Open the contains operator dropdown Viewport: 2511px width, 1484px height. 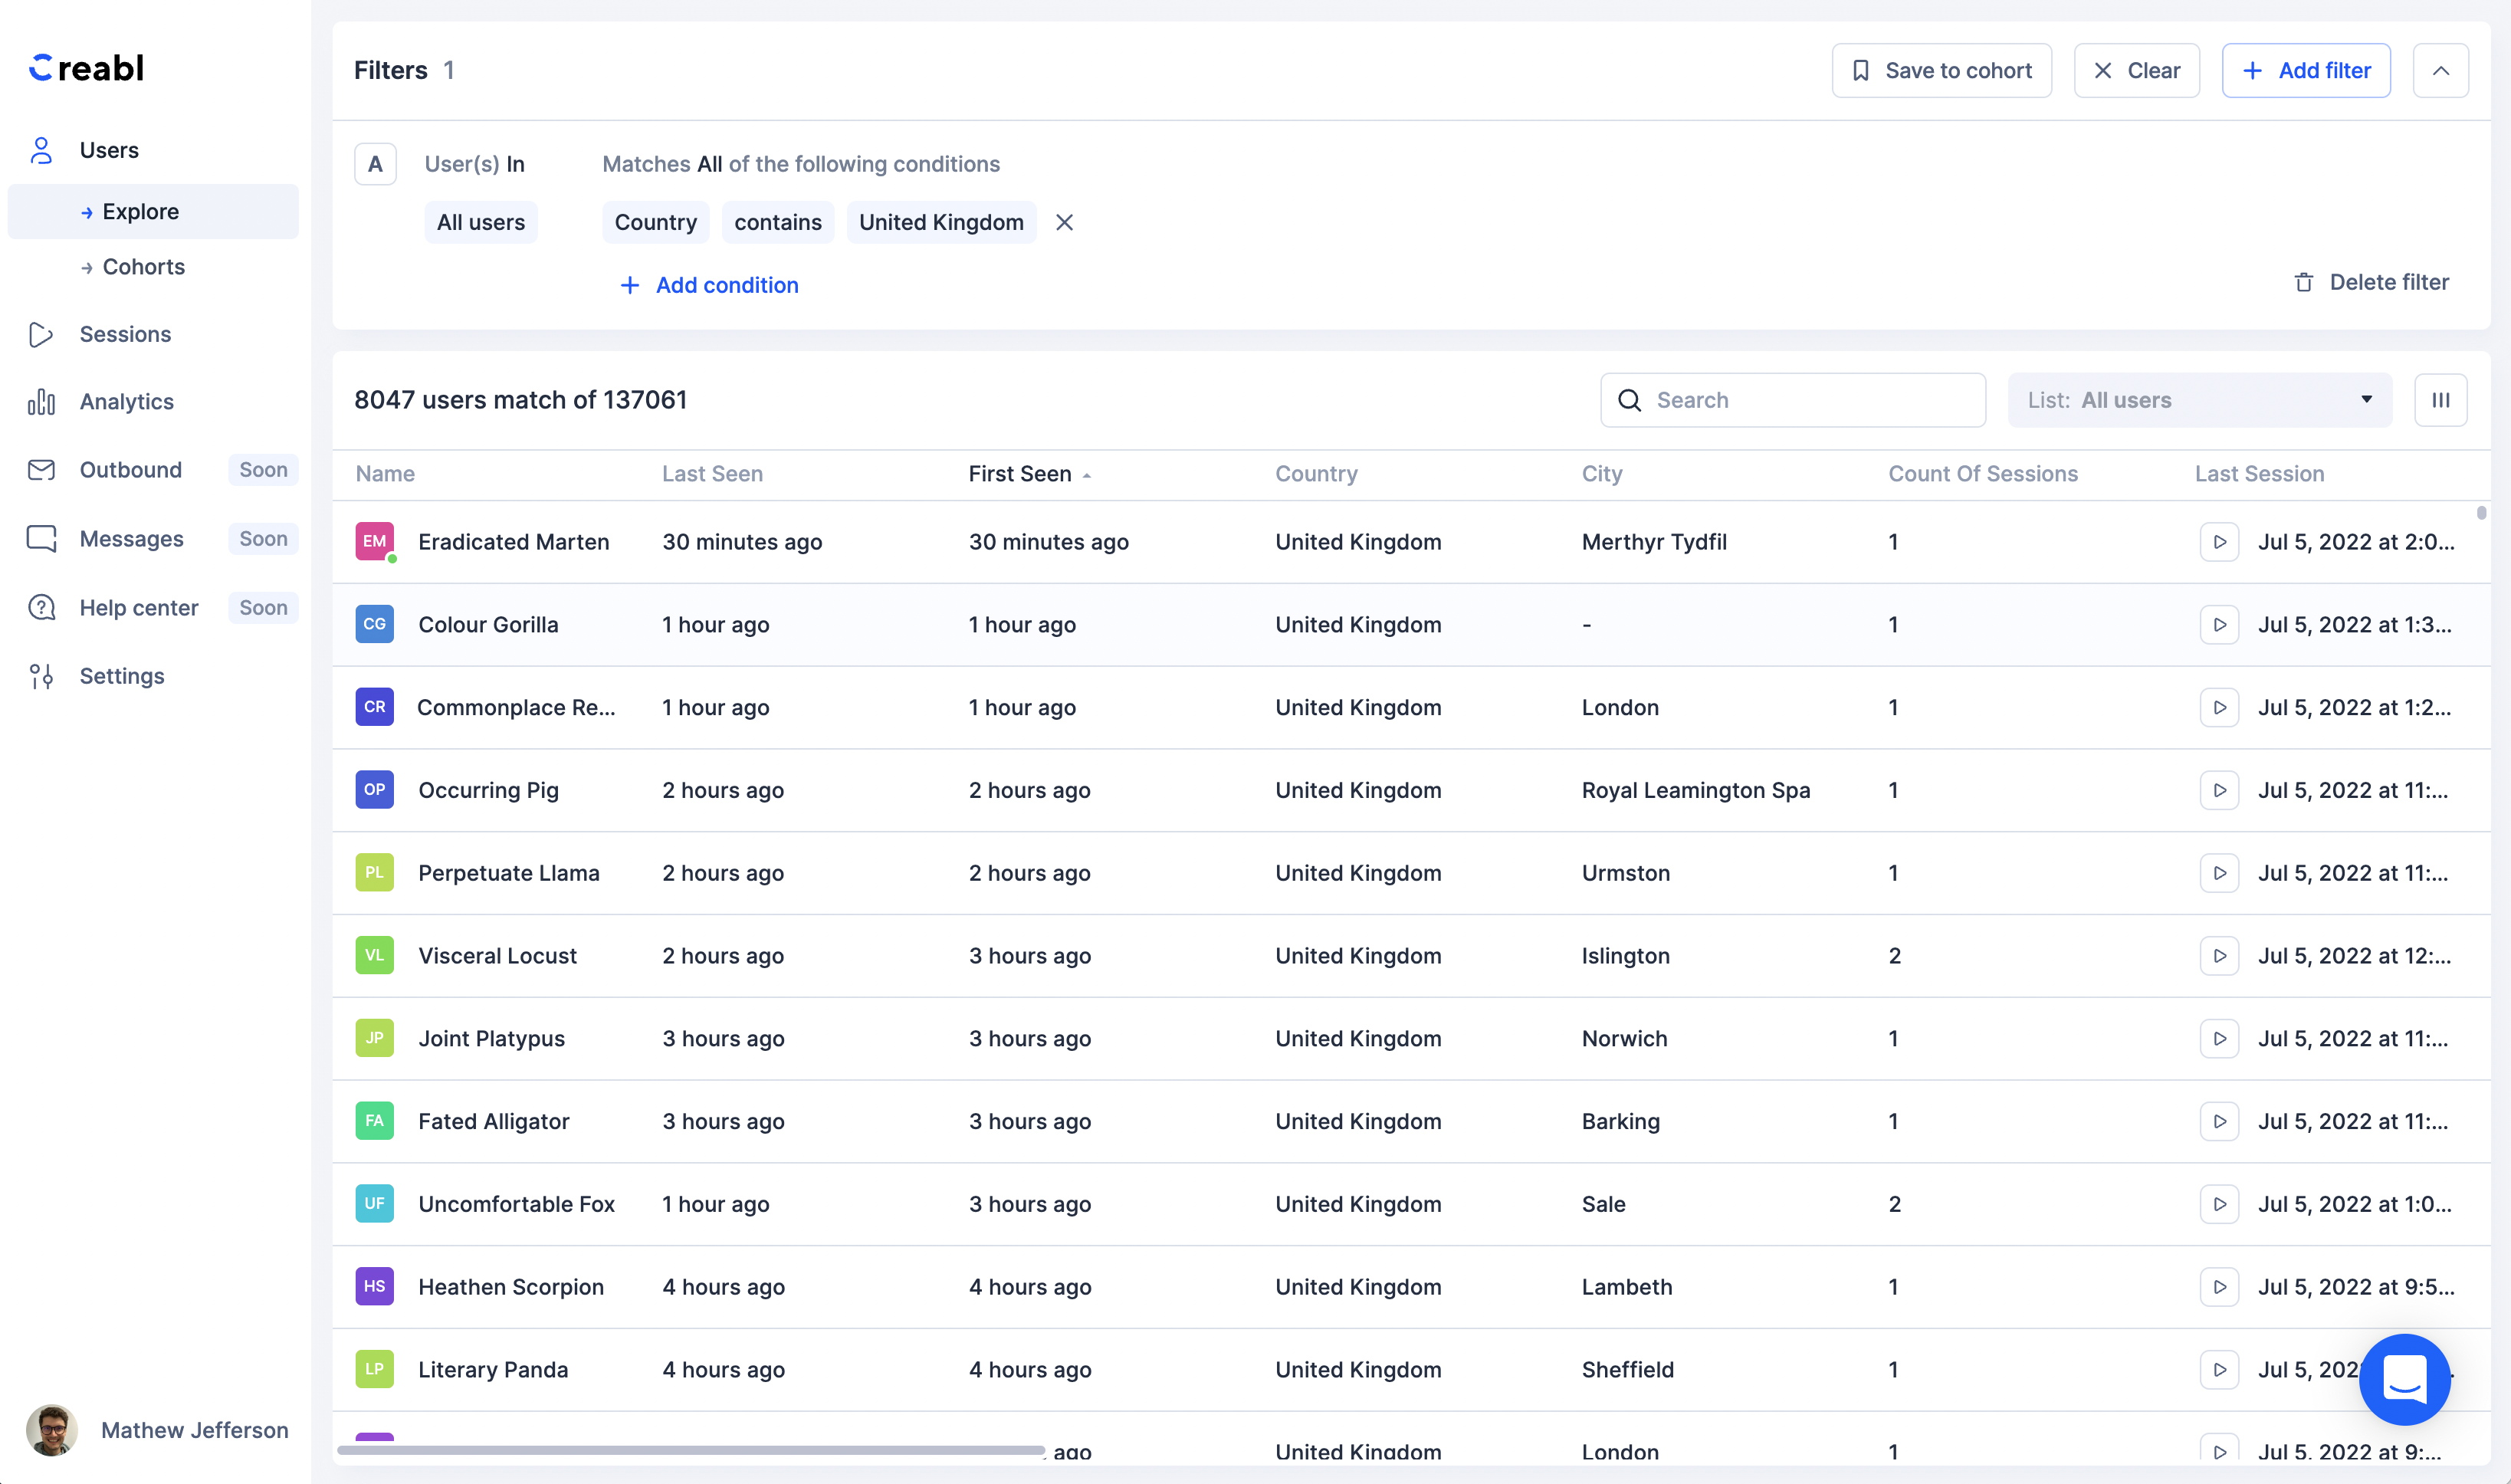777,223
